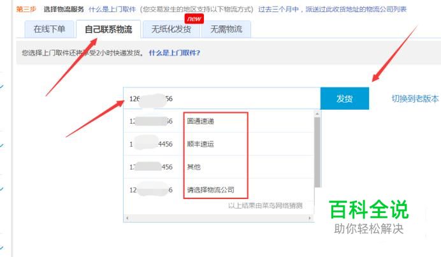Click the 切换到老版本 link
Viewport: 441px width, 257px height.
coord(415,98)
